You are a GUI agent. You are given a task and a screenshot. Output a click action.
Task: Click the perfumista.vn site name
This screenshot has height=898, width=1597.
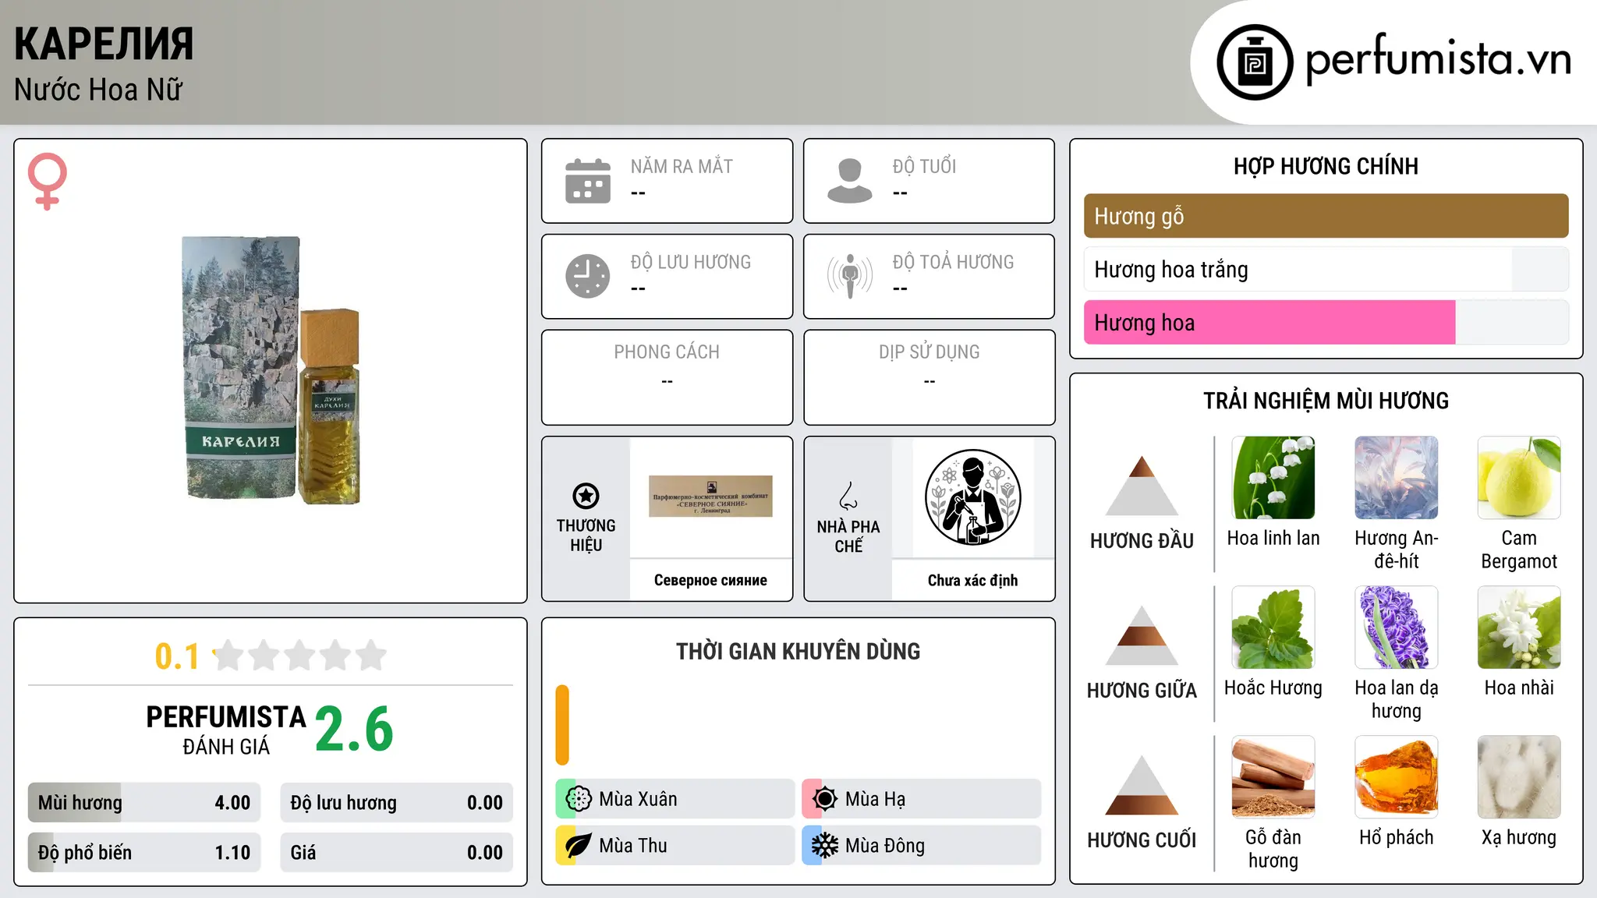(1438, 58)
